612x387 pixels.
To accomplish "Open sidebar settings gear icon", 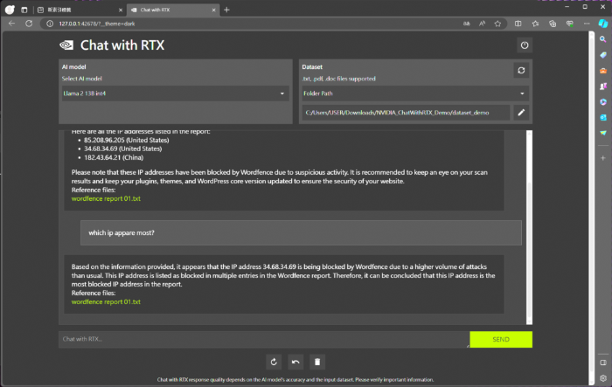I will pyautogui.click(x=603, y=378).
